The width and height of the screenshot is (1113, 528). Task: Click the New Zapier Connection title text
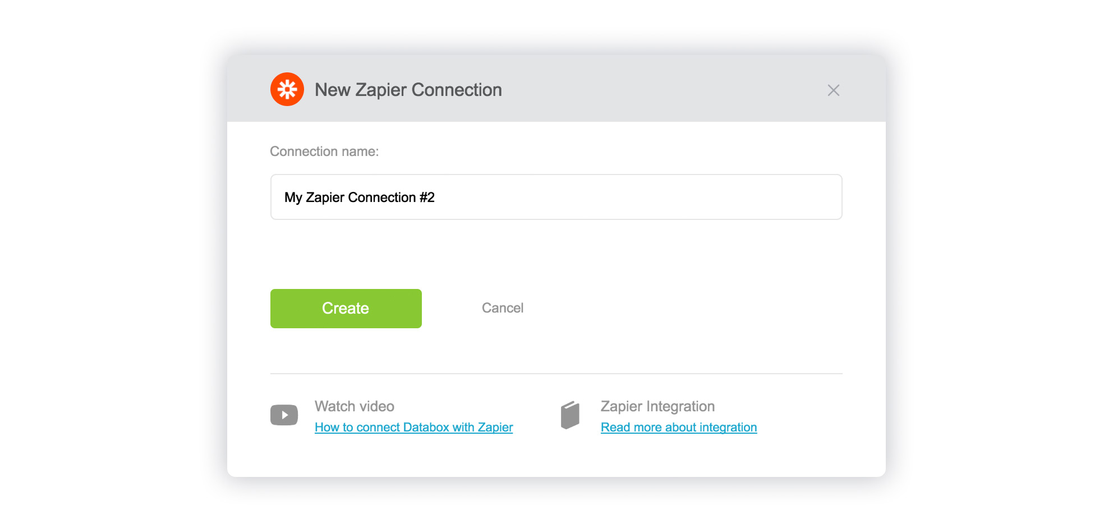408,90
